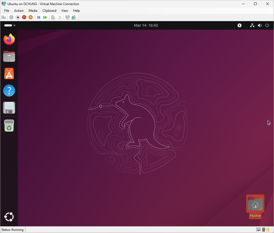This screenshot has height=233, width=274.
Task: Open the Clipboard menu
Action: (49, 11)
